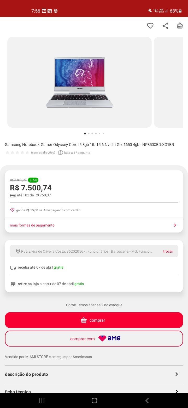This screenshot has height=408, width=188.
Task: Tap the store pickup icon
Action: click(13, 284)
